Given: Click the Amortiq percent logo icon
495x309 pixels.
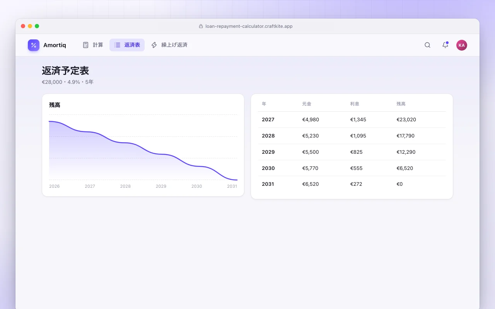Looking at the screenshot, I should [34, 45].
